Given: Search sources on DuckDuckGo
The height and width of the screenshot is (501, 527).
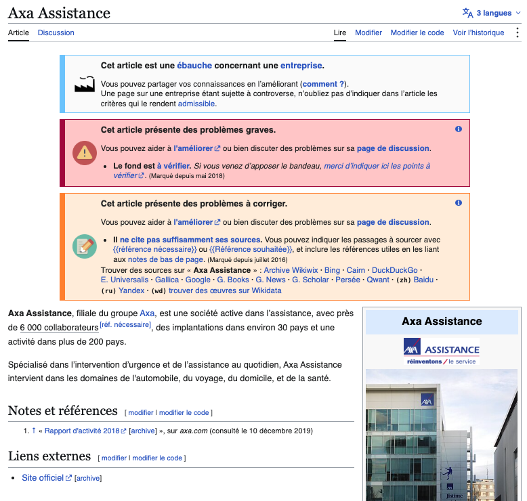Looking at the screenshot, I should (395, 270).
